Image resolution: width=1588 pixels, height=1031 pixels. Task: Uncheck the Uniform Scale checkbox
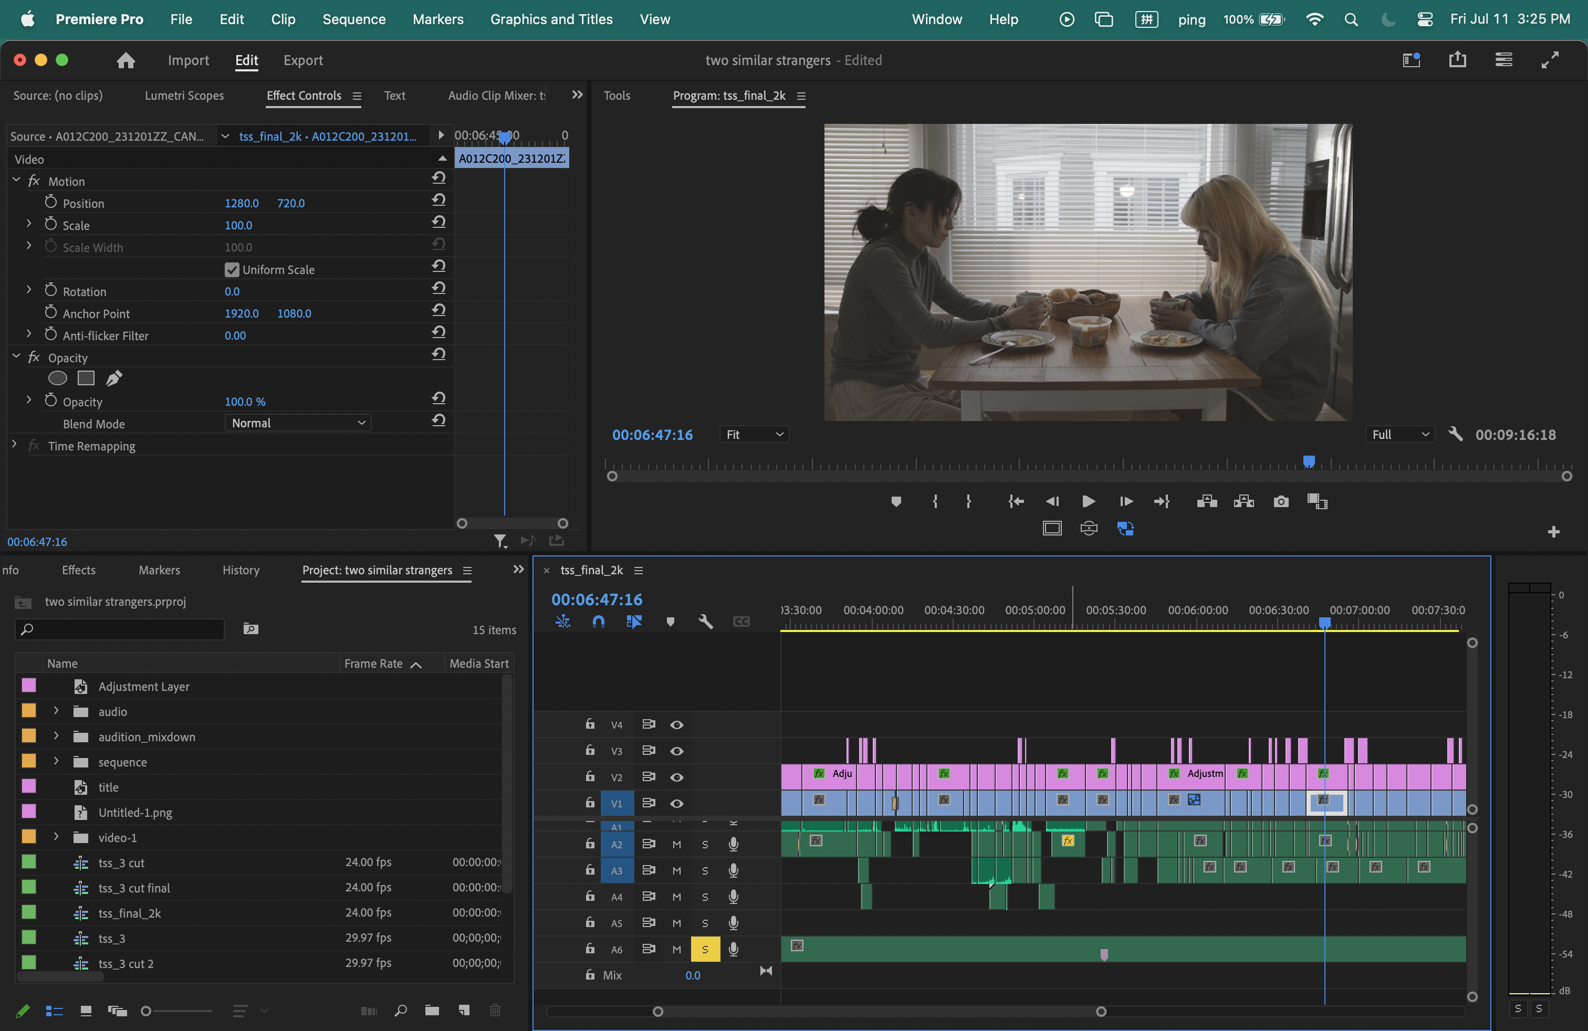click(232, 269)
